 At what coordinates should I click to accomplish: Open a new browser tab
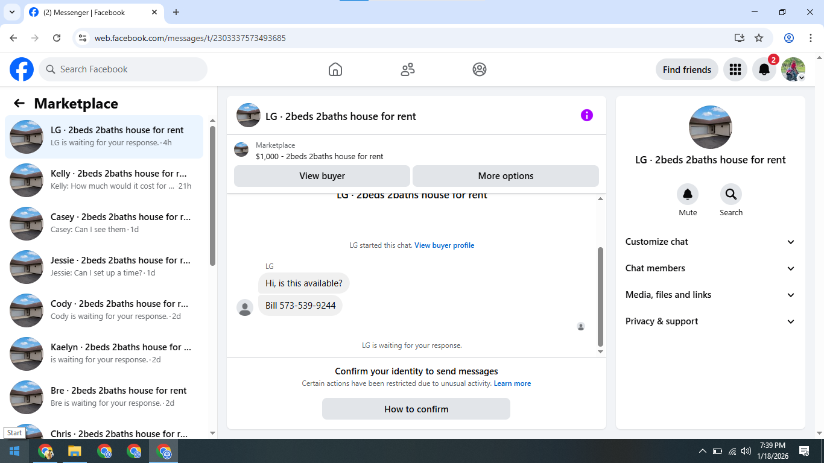click(176, 12)
